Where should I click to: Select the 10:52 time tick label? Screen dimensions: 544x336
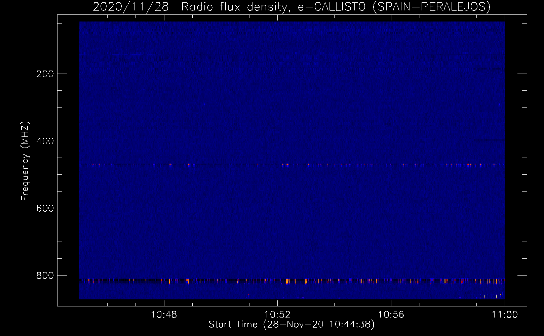pyautogui.click(x=278, y=315)
